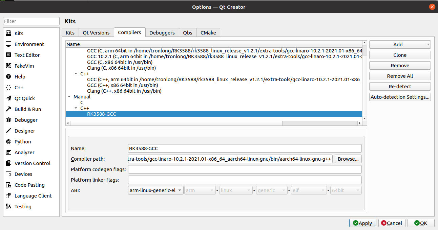Switch to the Debuggers tab
Viewport: 438px width, 230px height.
162,33
